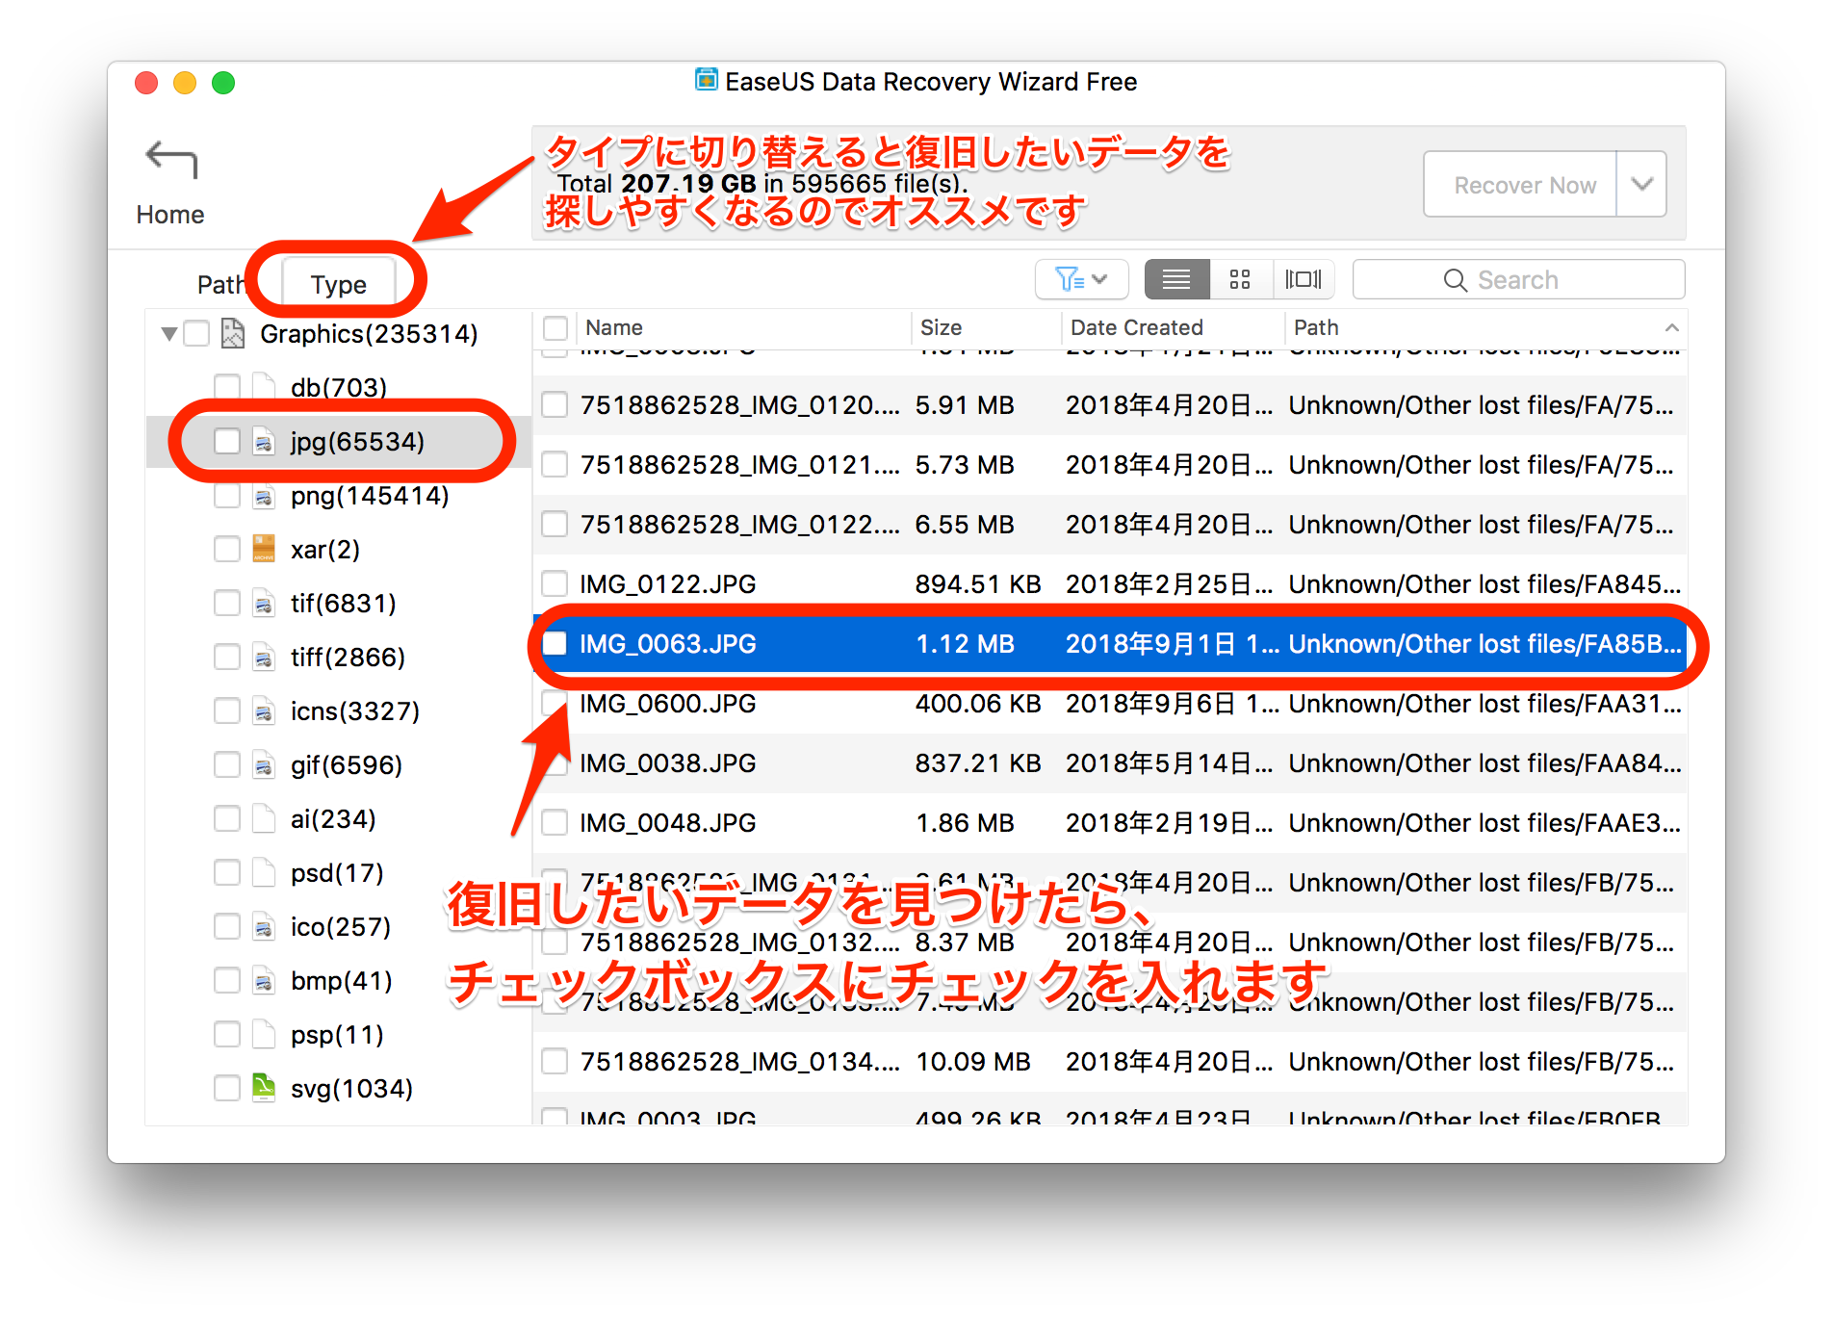Switch to cover flow view icon
1833x1317 pixels.
tap(1303, 280)
